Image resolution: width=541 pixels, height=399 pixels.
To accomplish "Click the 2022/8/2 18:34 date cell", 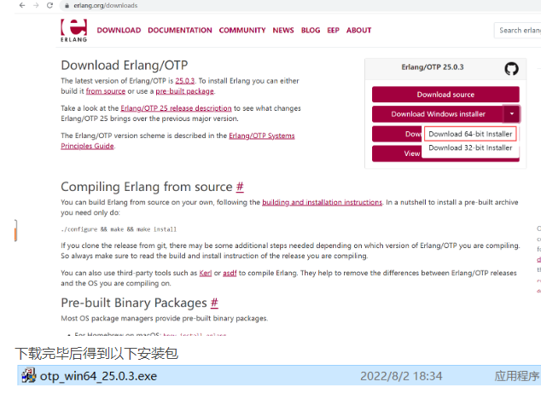I will [401, 376].
